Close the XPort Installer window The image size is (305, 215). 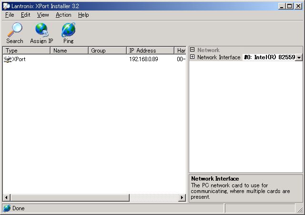298,6
